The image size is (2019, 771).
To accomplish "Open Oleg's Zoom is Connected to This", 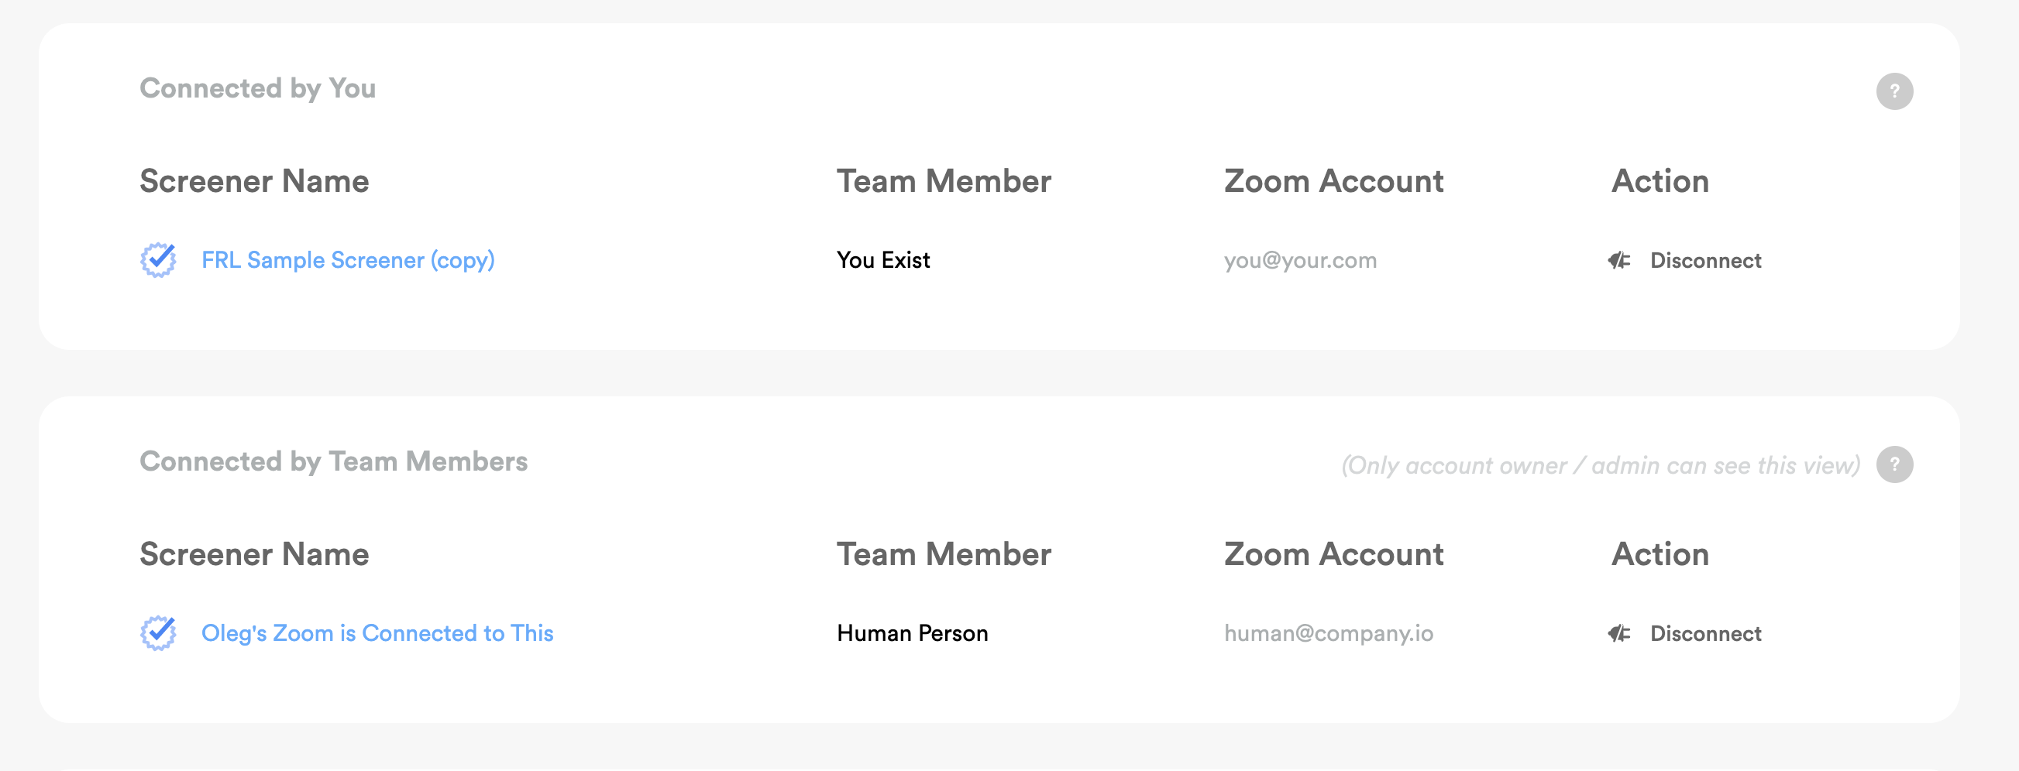I will [377, 633].
